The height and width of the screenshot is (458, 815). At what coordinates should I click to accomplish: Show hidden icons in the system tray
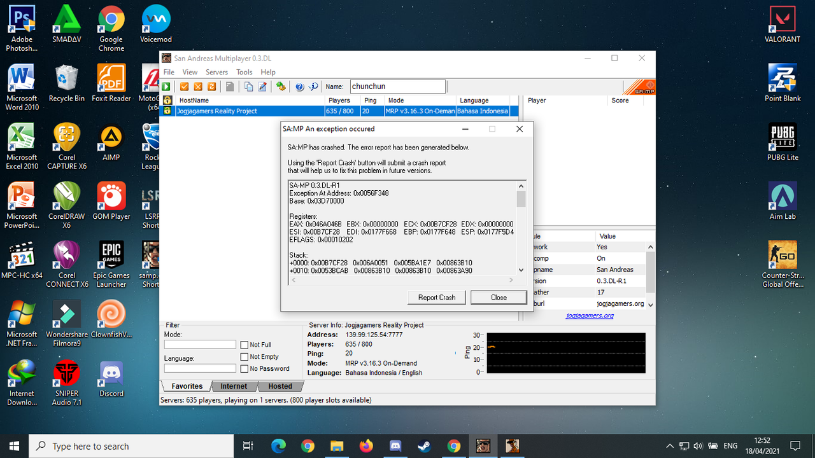(x=669, y=446)
